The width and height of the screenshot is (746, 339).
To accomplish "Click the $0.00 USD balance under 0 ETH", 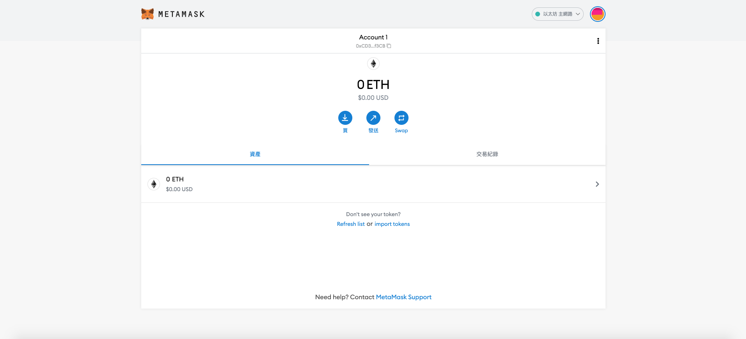I will [373, 98].
